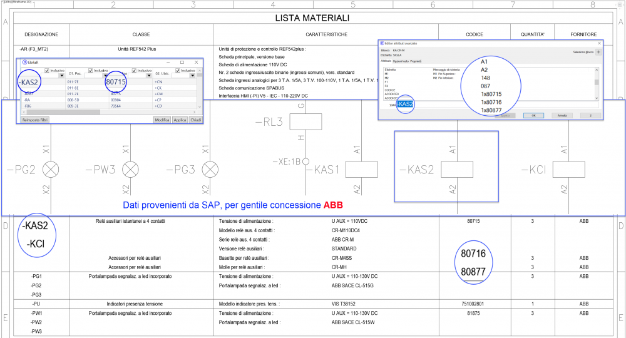Click the ? help button in editor
This screenshot has width=626, height=338.
click(x=590, y=116)
